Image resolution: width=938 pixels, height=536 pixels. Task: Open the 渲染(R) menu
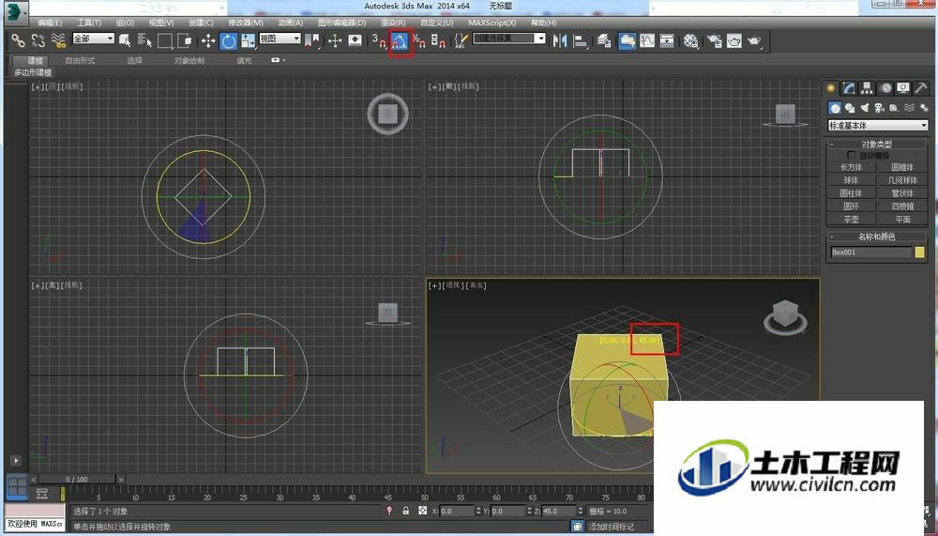coord(393,23)
